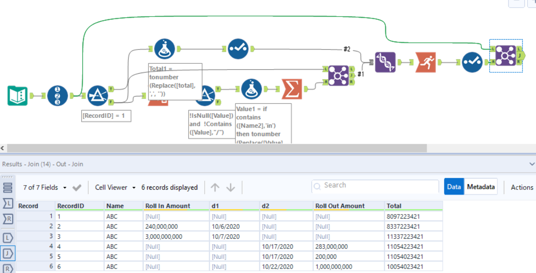
Task: Switch results view to Metadata
Action: click(481, 186)
